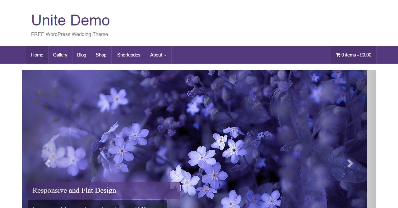The image size is (398, 208).
Task: Click the gray strip beside the slider
Action: [x=372, y=139]
